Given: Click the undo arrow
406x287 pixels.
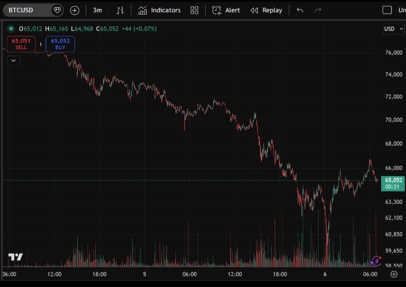Looking at the screenshot, I should coord(300,10).
